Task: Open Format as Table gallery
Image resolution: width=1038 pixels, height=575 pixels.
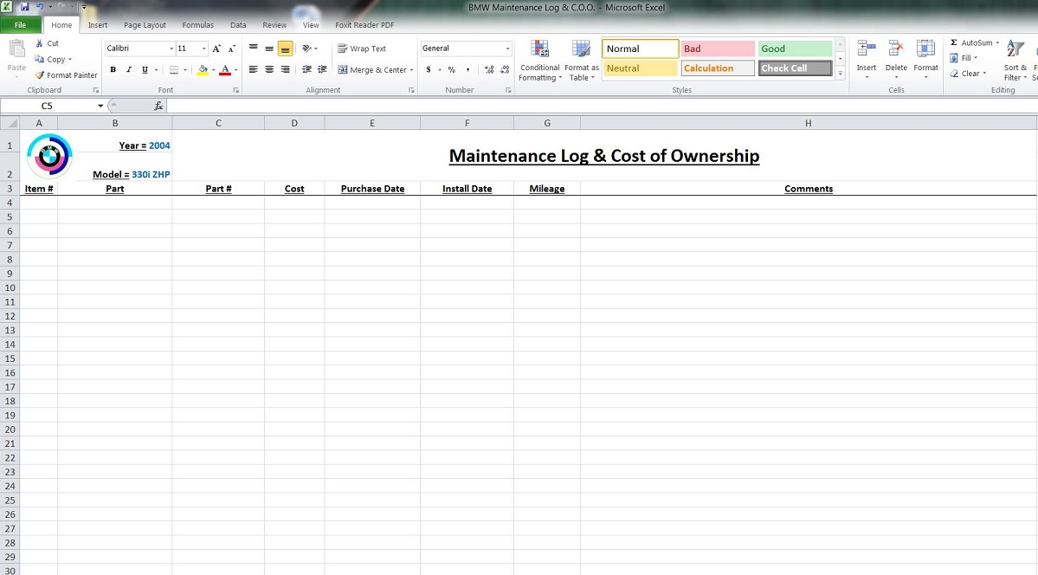Action: (x=581, y=61)
